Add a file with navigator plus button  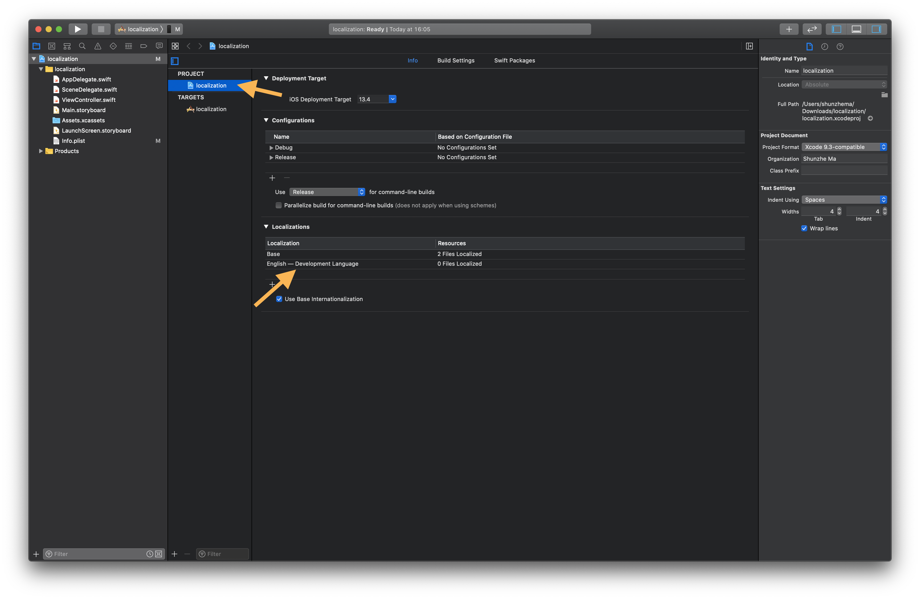pos(36,554)
